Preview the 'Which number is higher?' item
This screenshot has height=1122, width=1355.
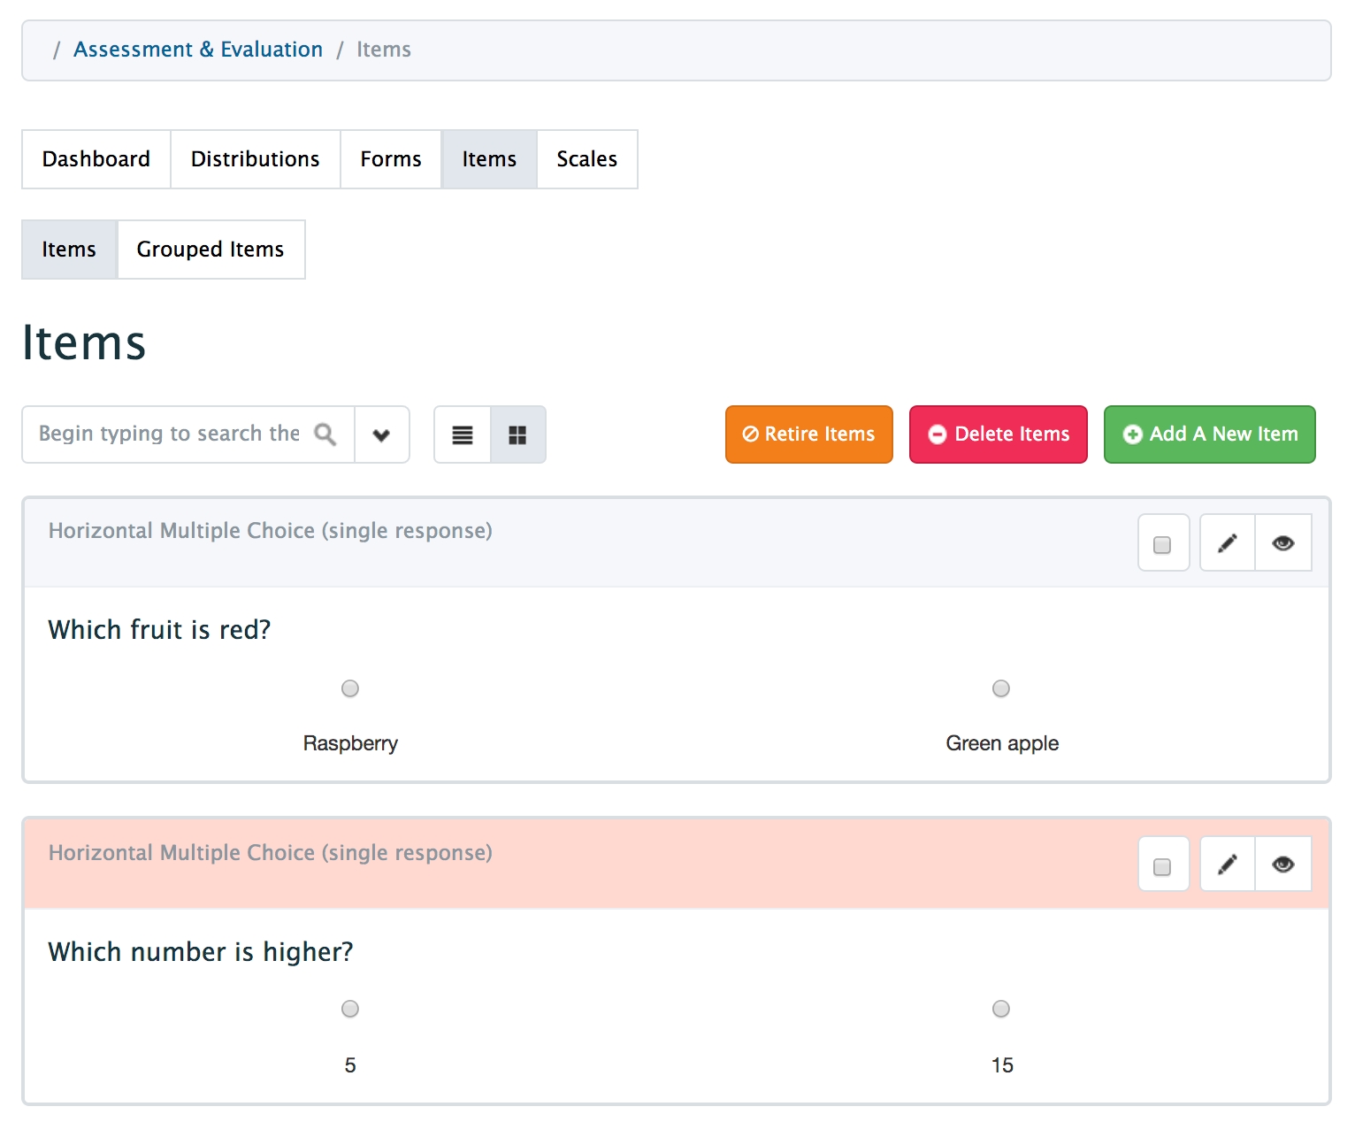pos(1282,865)
